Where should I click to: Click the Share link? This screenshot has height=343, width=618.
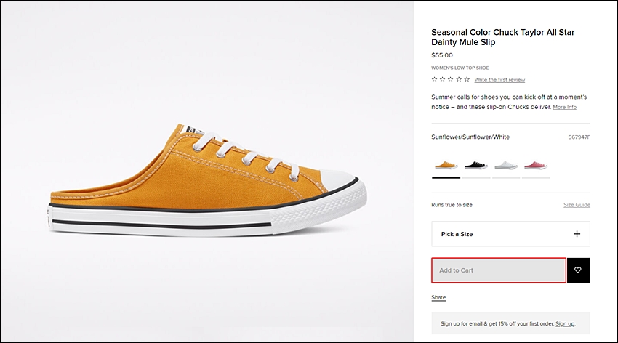pos(438,297)
